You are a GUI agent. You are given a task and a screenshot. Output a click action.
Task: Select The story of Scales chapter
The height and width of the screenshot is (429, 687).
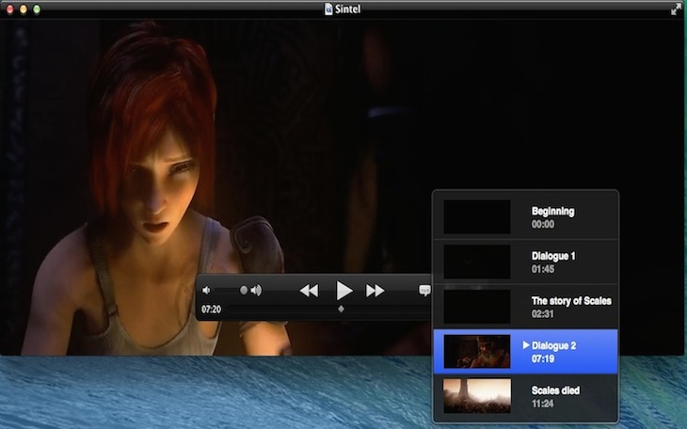click(525, 307)
